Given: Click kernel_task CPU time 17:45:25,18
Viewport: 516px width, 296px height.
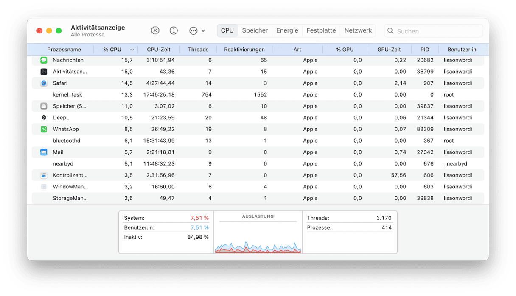Looking at the screenshot, I should coord(159,95).
